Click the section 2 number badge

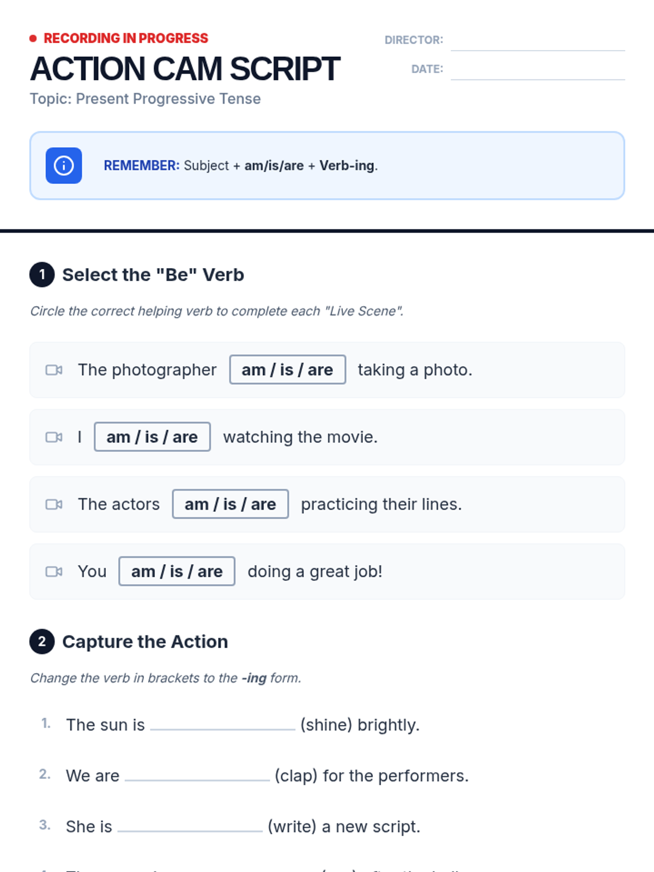tap(42, 641)
